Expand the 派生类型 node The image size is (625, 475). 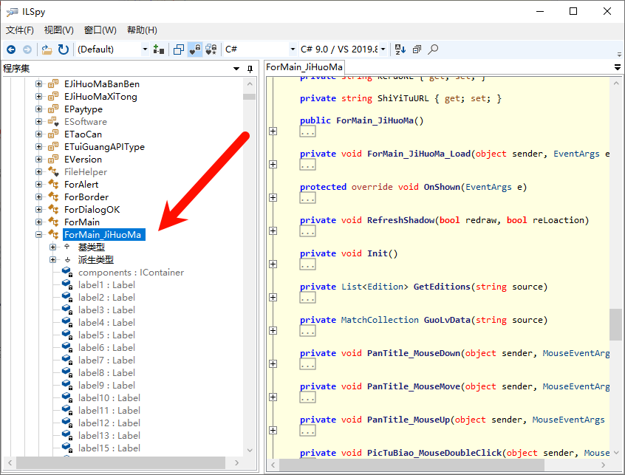point(52,260)
